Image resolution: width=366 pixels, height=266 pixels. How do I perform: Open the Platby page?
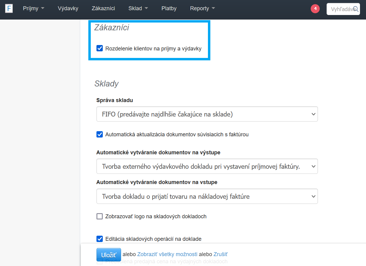pyautogui.click(x=169, y=8)
